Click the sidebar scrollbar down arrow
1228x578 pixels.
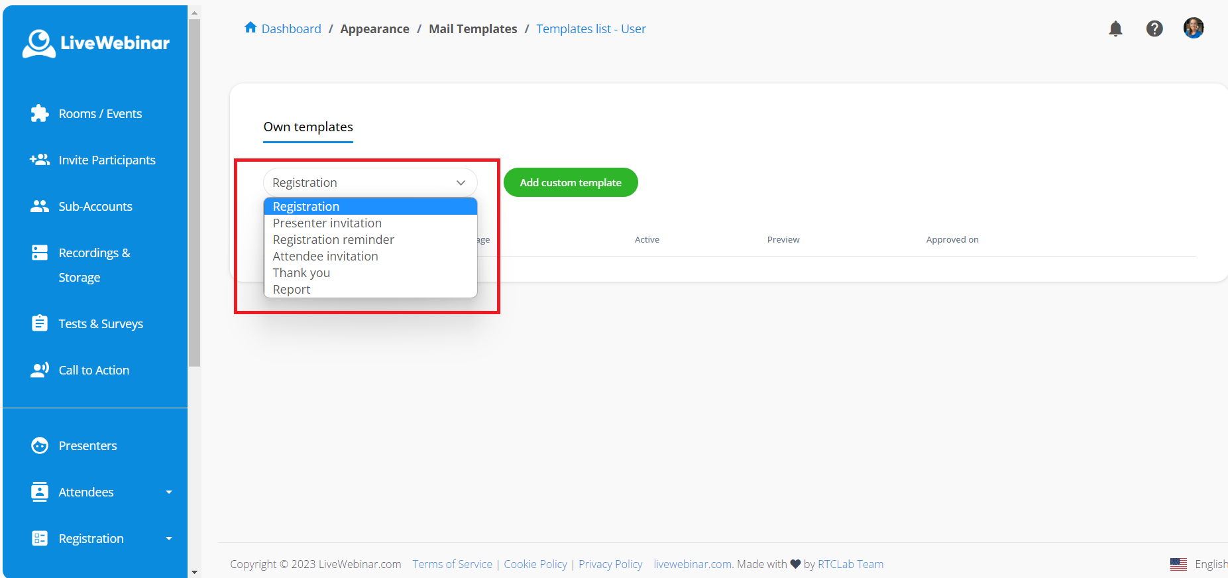[194, 571]
